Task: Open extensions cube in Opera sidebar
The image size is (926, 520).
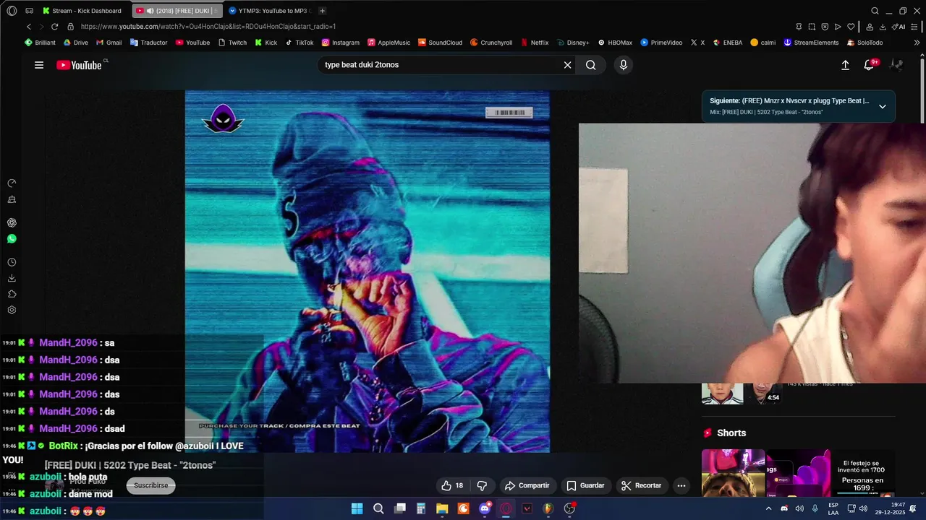Action: pos(12,294)
